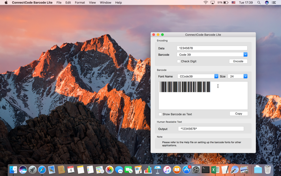The height and width of the screenshot is (176, 281).
Task: Click the Encode button
Action: (238, 61)
